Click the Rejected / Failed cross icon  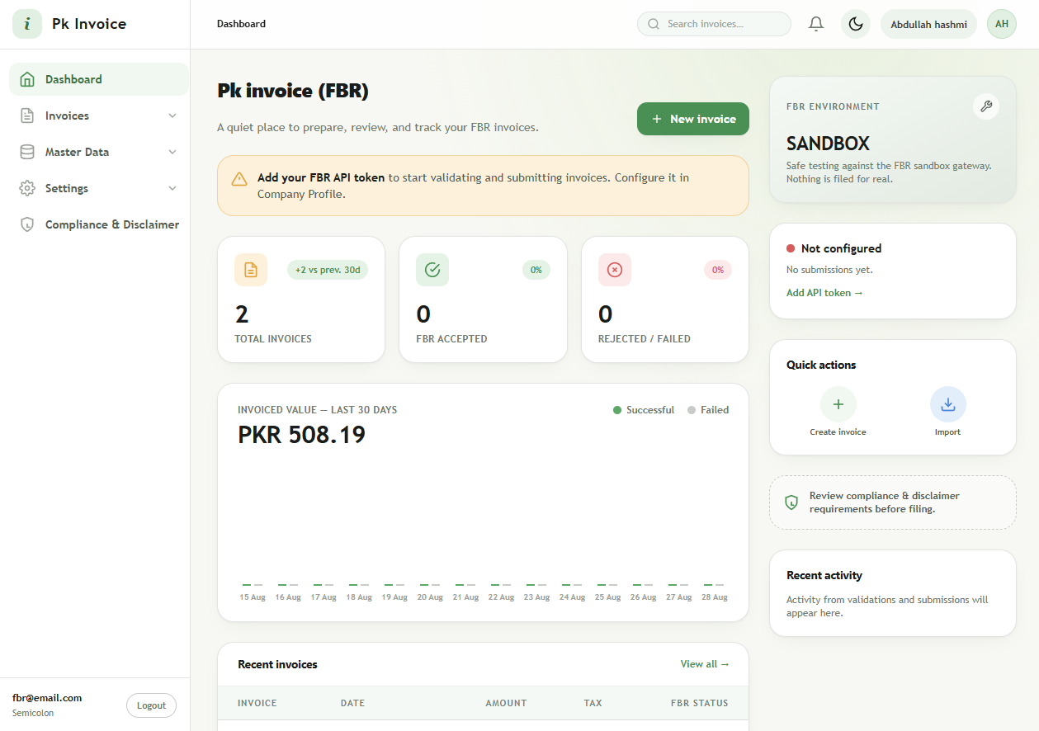tap(615, 270)
